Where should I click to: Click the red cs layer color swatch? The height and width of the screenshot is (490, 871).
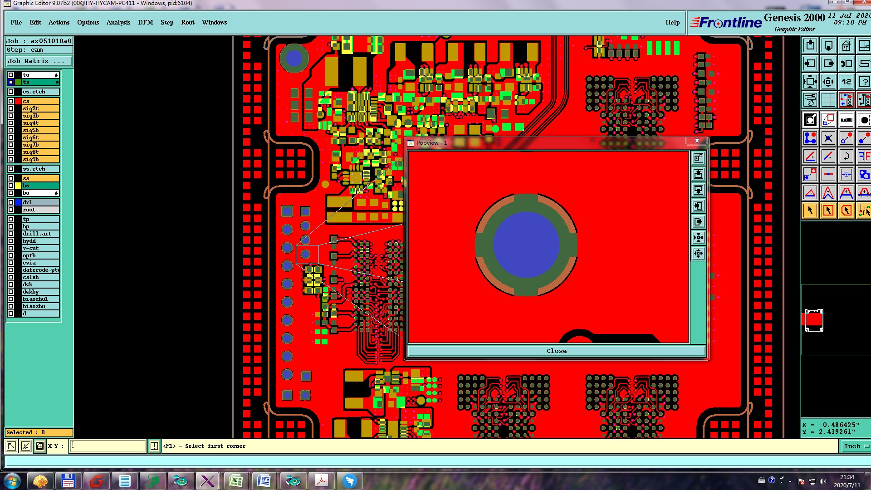(18, 101)
